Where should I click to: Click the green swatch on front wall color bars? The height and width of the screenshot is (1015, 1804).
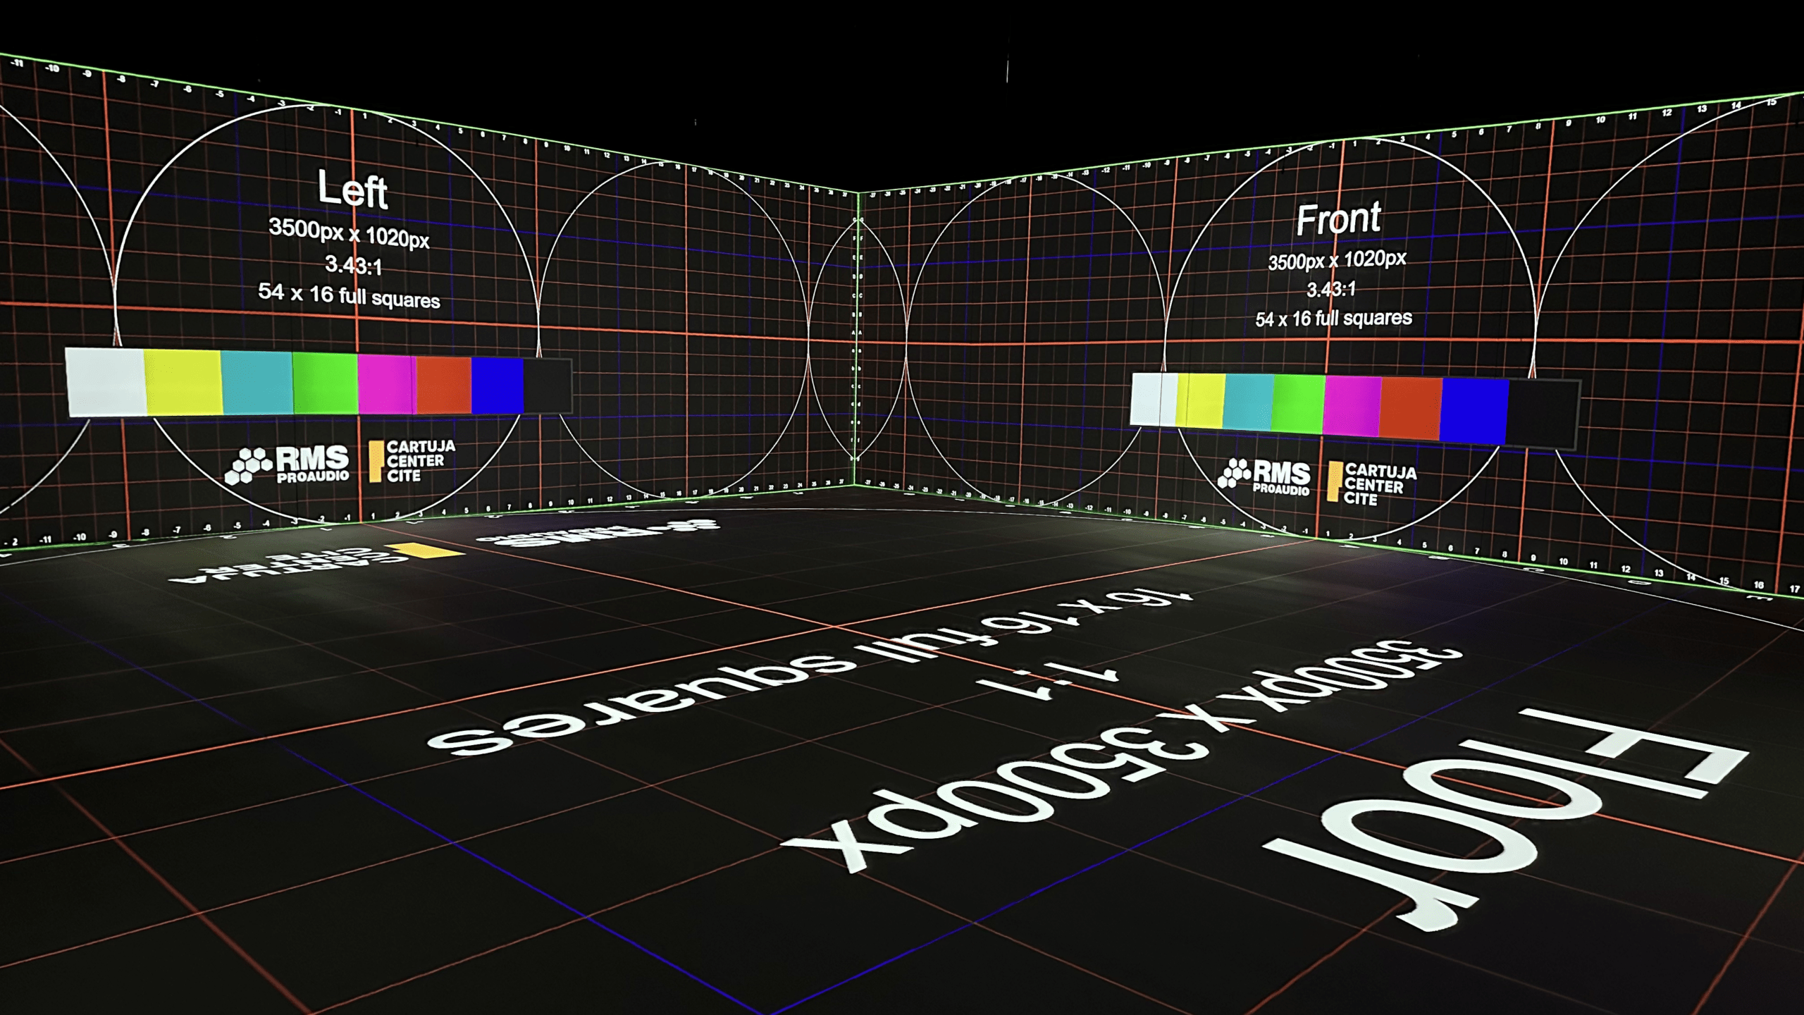point(1299,404)
